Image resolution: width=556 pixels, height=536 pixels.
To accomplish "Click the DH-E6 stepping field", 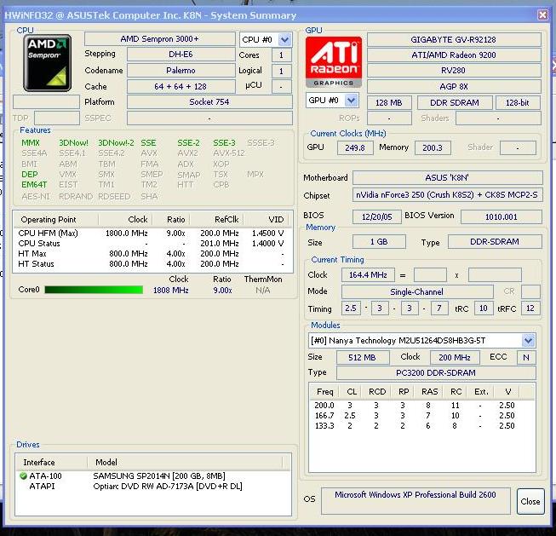I will pyautogui.click(x=181, y=55).
